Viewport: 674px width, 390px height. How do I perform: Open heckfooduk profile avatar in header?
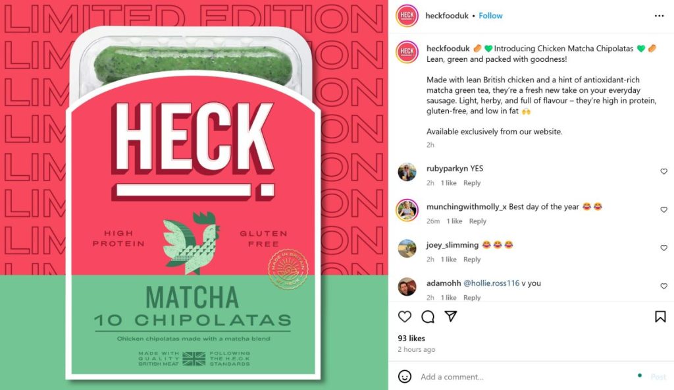coord(407,16)
